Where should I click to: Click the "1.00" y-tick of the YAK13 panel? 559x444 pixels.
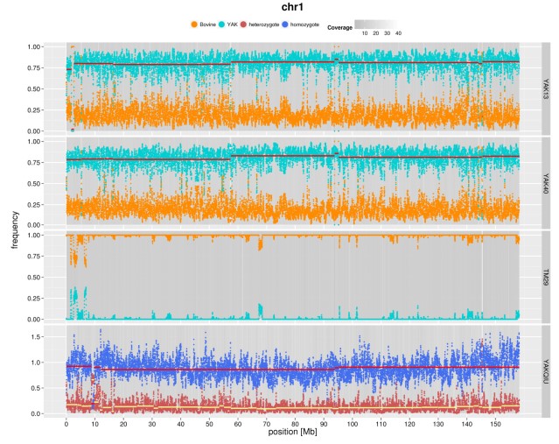pos(33,46)
